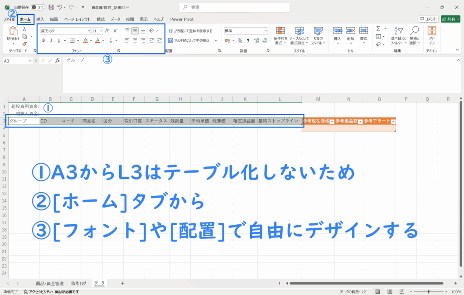
Task: Toggle the filter button on 参考損益額 header
Action: [x=360, y=122]
